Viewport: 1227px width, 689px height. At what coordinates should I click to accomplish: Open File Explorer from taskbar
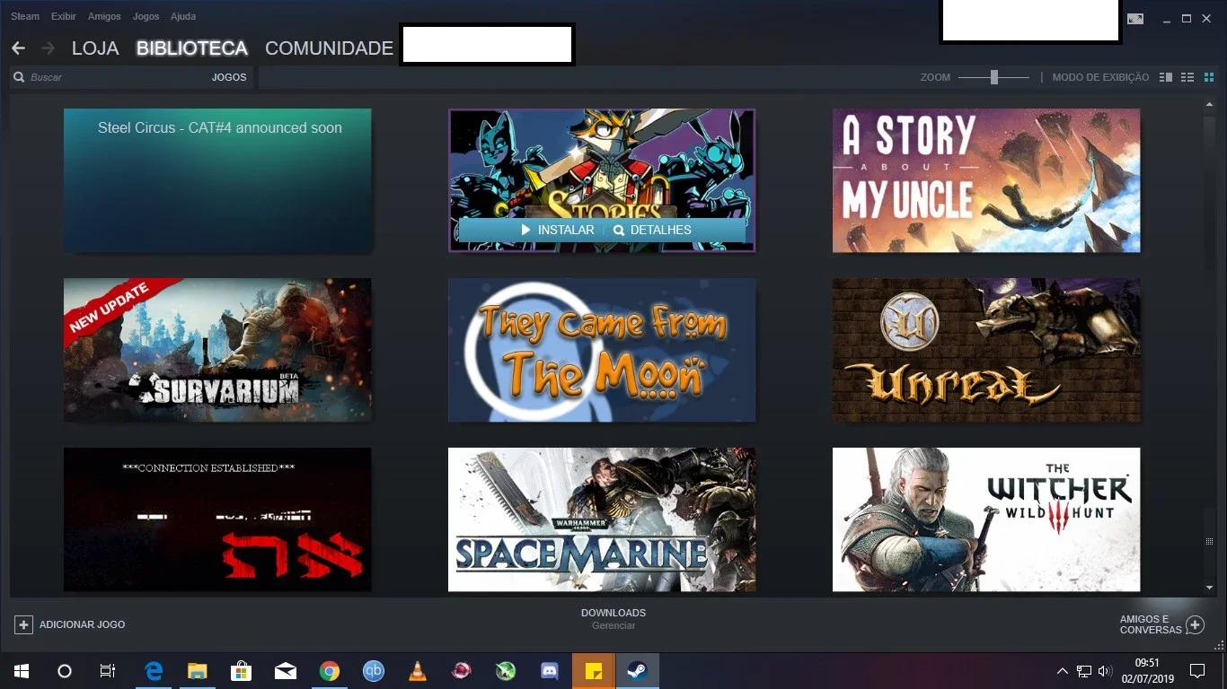(197, 671)
